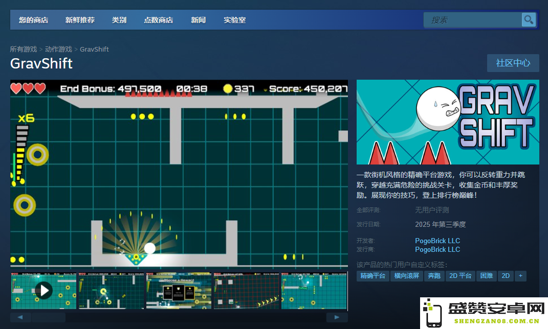This screenshot has width=548, height=329.
Task: Click the right arrow of thumbnail scroller
Action: [337, 317]
